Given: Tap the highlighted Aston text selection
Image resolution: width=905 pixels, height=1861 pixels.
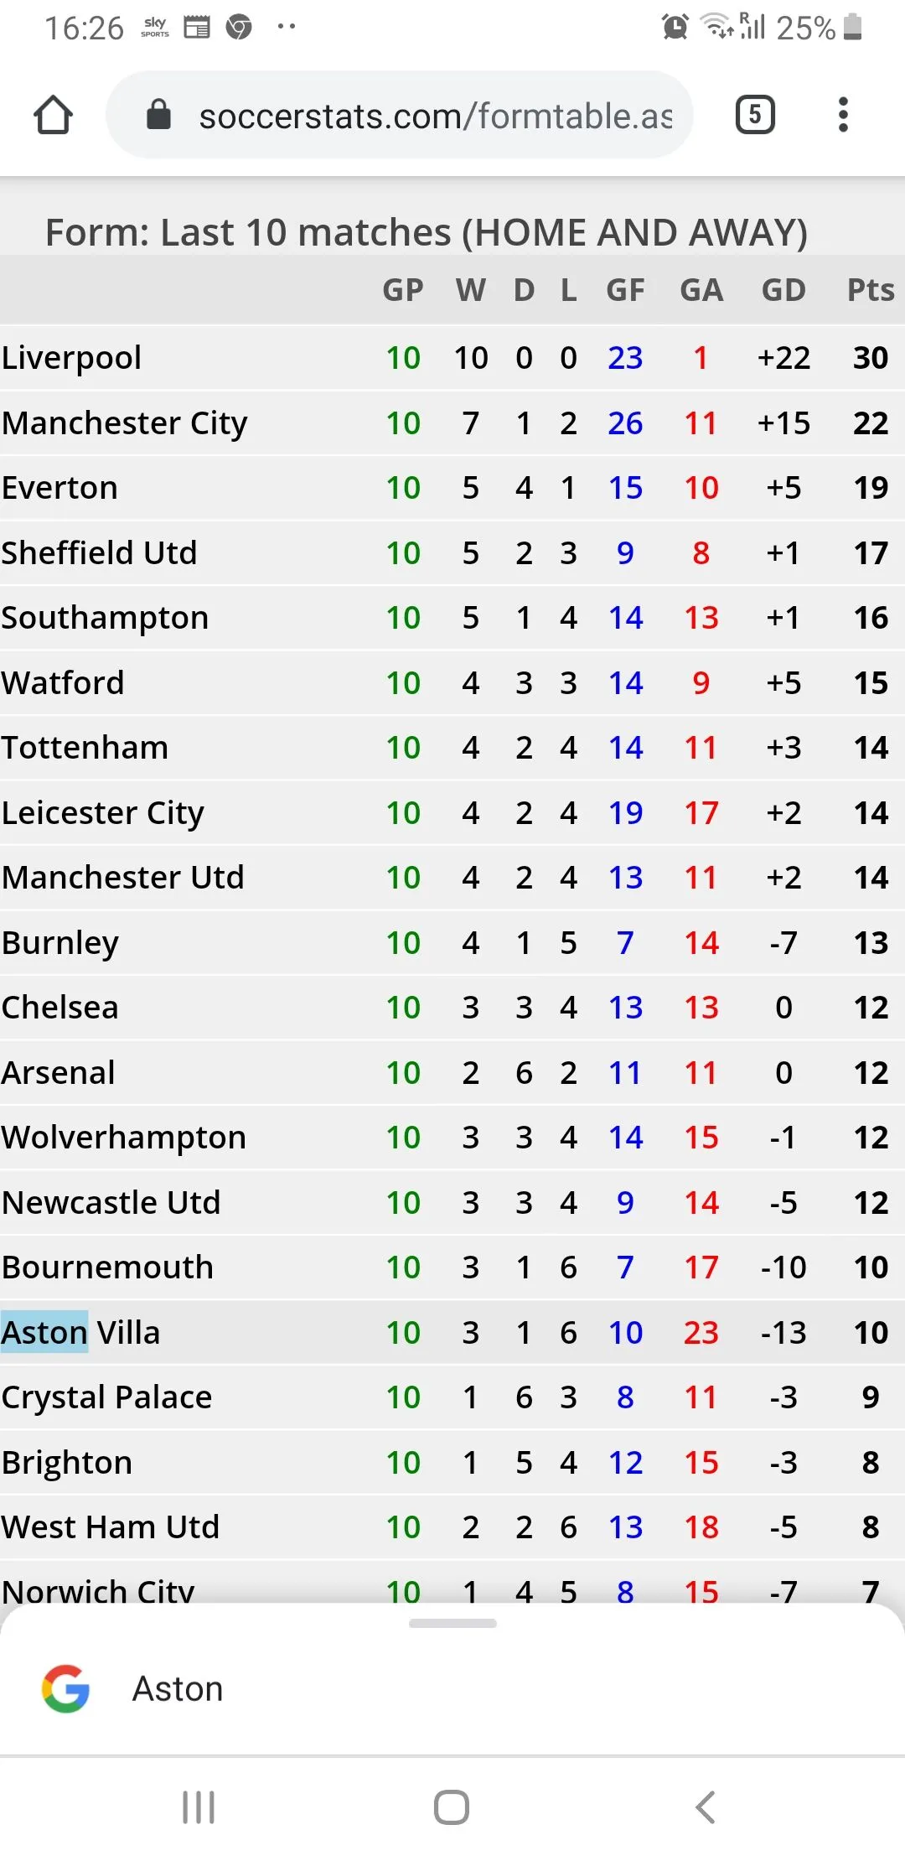Looking at the screenshot, I should coord(44,1332).
